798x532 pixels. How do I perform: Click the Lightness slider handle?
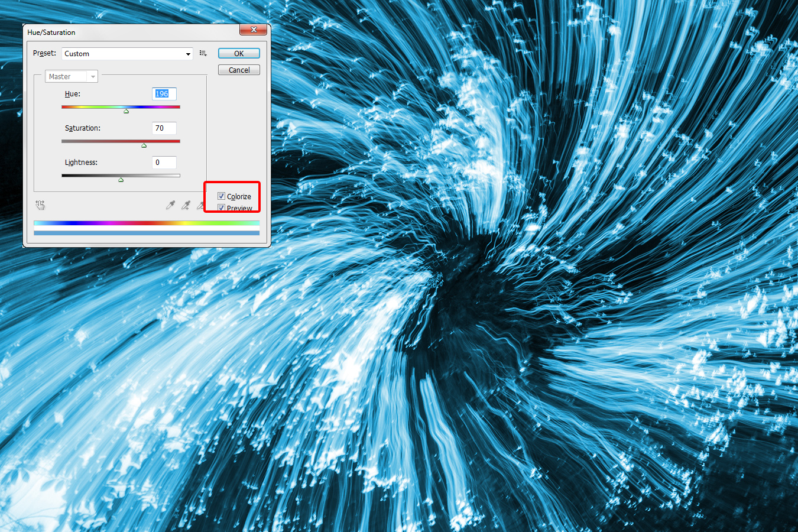121,180
